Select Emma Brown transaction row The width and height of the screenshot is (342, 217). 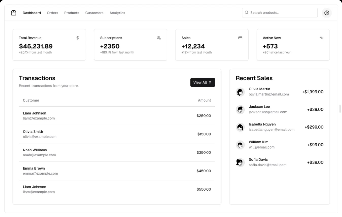(117, 171)
